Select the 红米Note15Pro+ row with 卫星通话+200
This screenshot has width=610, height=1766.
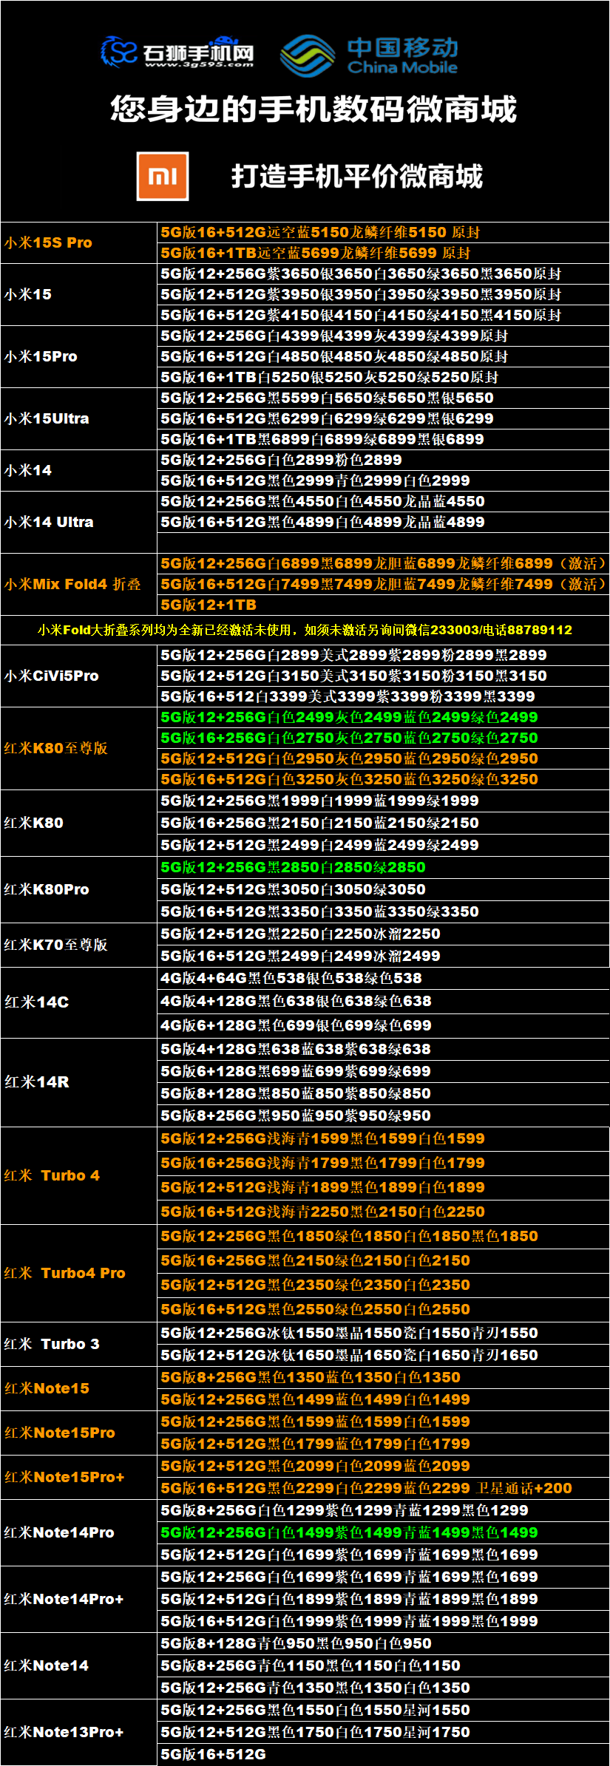pos(366,1488)
